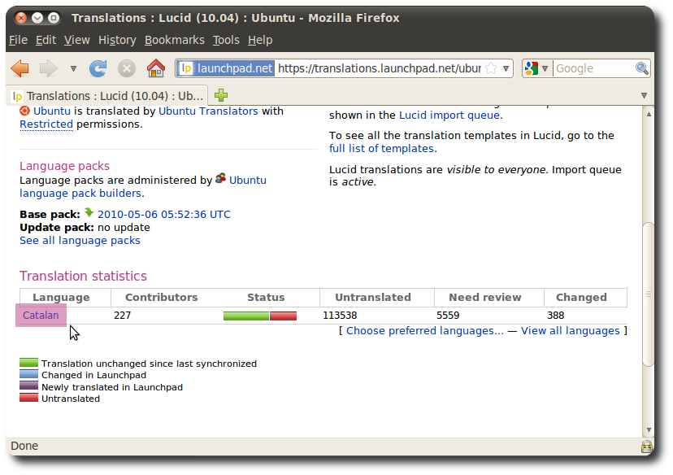Click View all languages link
The width and height of the screenshot is (673, 475).
[571, 331]
